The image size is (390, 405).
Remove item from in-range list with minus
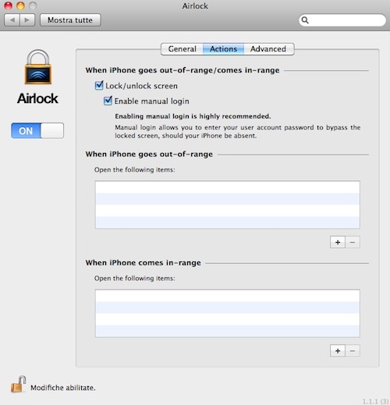353,351
